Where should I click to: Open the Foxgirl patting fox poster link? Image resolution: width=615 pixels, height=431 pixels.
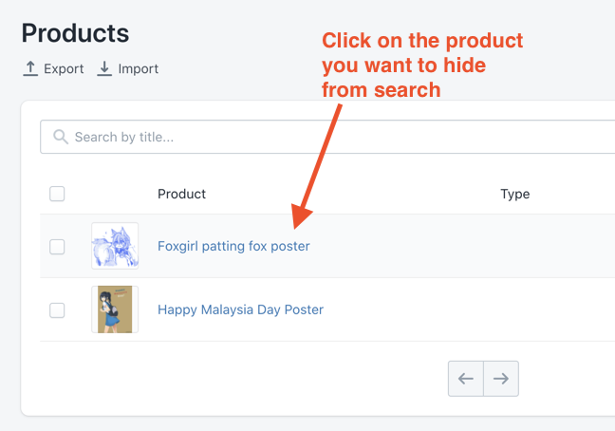pos(233,246)
